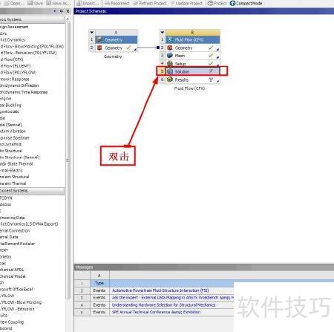This screenshot has width=334, height=332.
Task: Open Understanding Hardware Selection for Structural Mechanics link
Action: (x=163, y=305)
